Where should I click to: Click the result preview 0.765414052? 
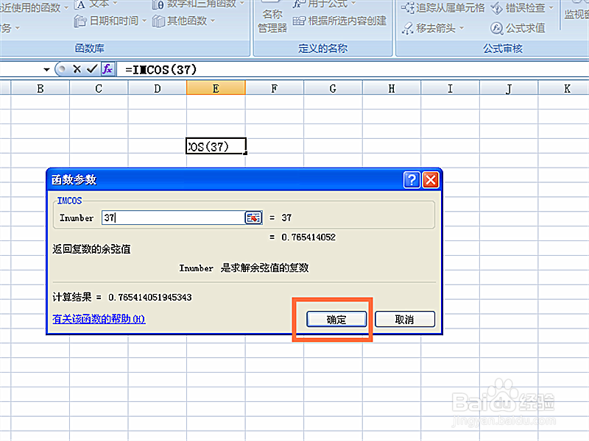coord(308,237)
